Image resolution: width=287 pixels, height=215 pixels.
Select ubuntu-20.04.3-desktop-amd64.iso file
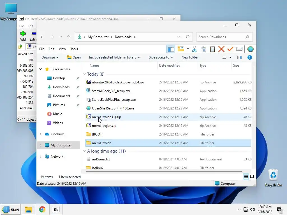click(x=168, y=82)
